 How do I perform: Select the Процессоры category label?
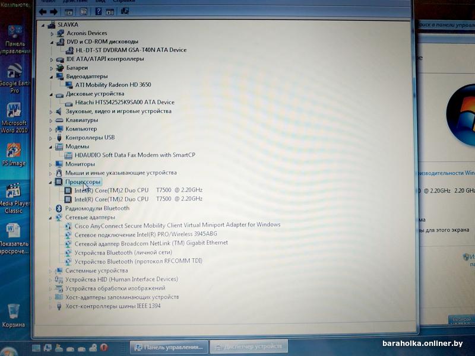[83, 182]
